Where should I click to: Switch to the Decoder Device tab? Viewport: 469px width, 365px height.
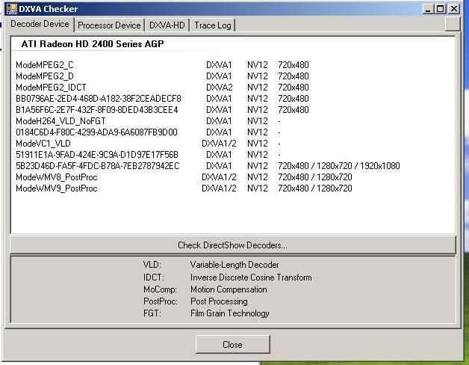pyautogui.click(x=40, y=24)
